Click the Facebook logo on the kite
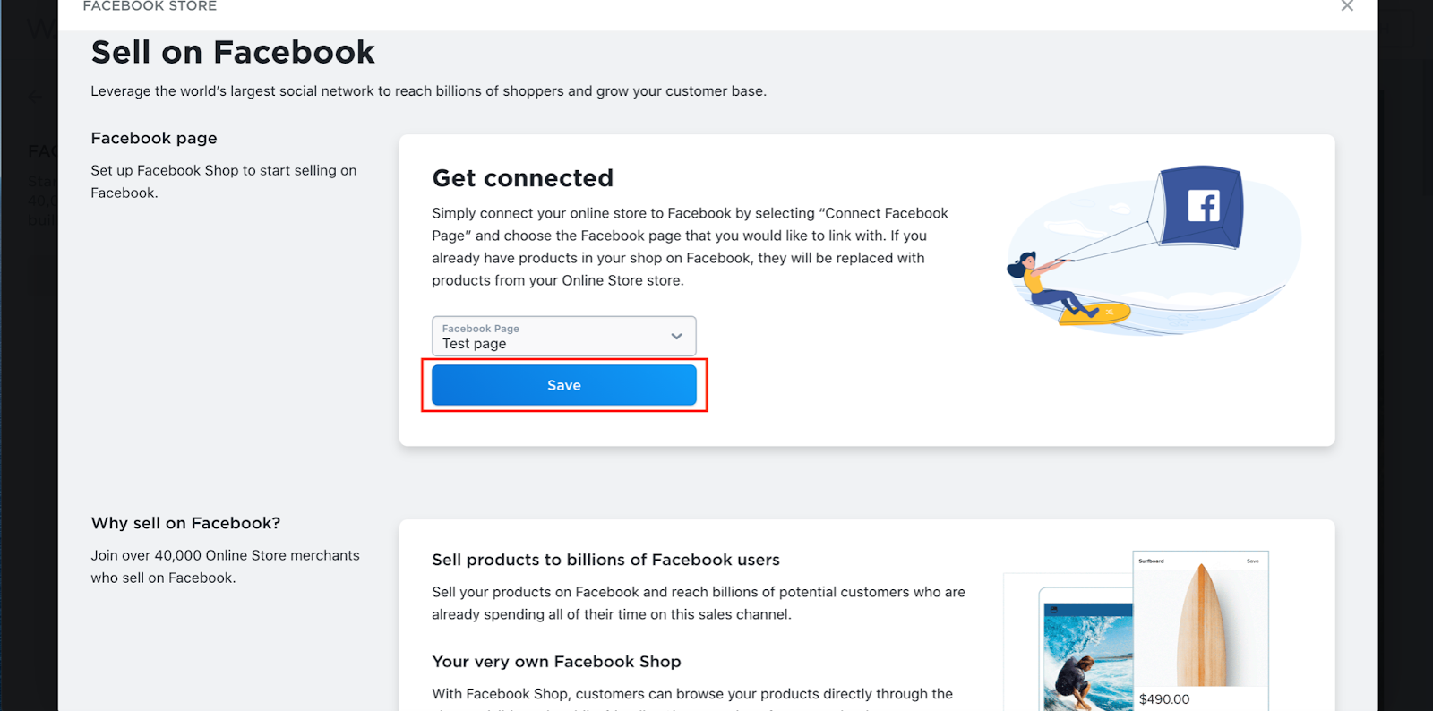This screenshot has width=1433, height=711. point(1203,207)
